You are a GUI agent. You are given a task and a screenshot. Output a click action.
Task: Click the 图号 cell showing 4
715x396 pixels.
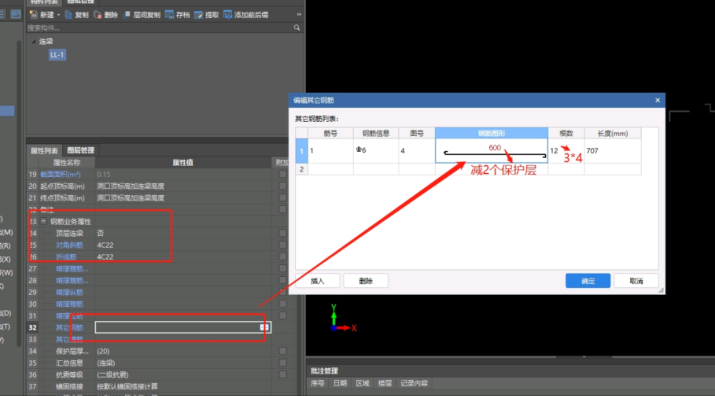[x=417, y=151]
